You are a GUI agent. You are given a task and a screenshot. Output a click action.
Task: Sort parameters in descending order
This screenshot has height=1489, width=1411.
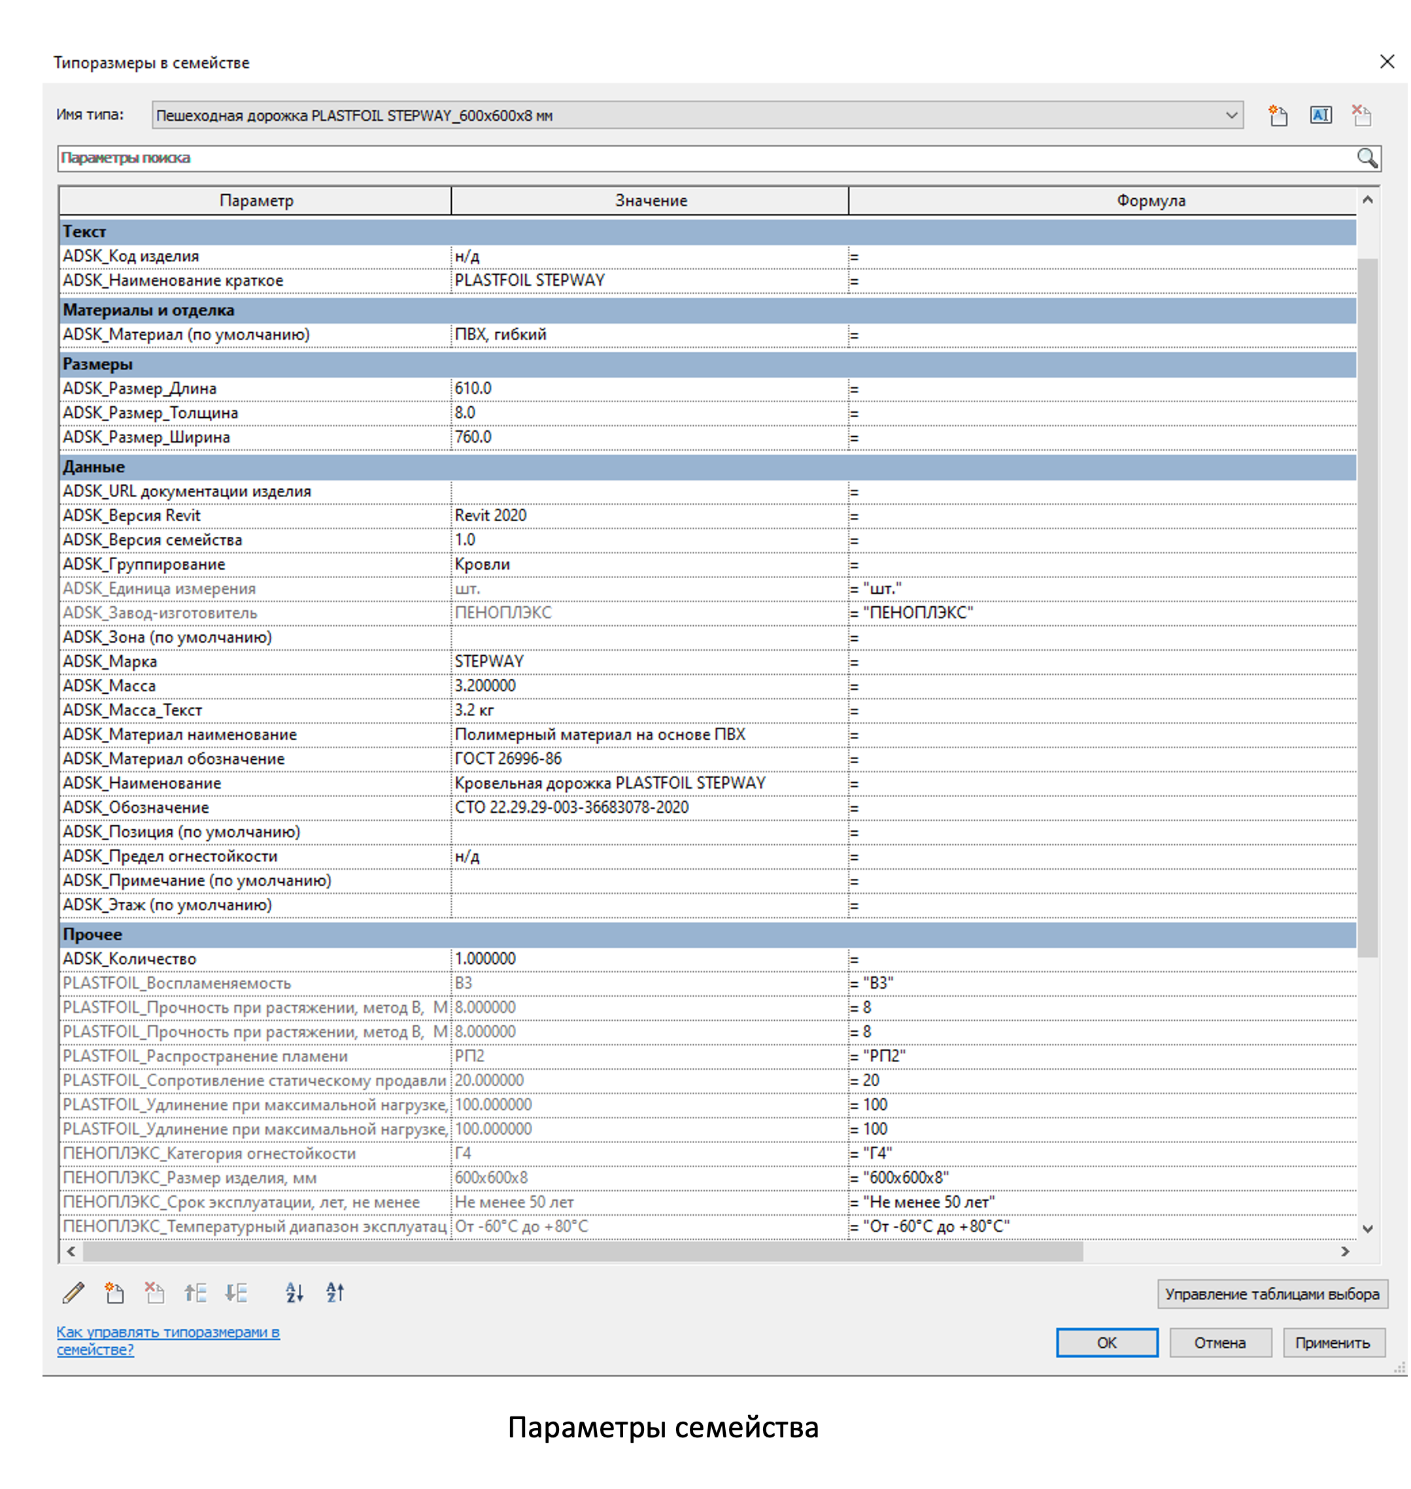[335, 1293]
